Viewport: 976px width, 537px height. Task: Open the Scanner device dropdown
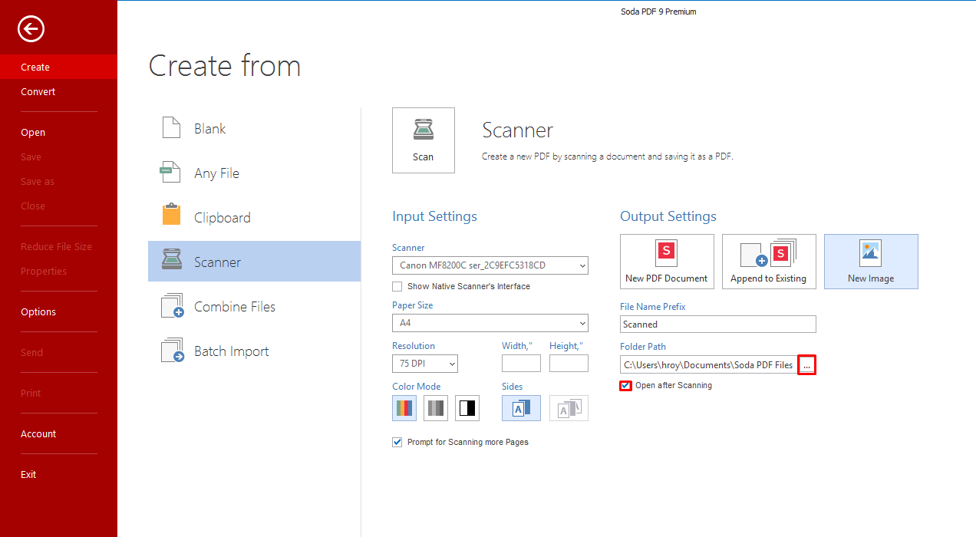click(x=490, y=266)
